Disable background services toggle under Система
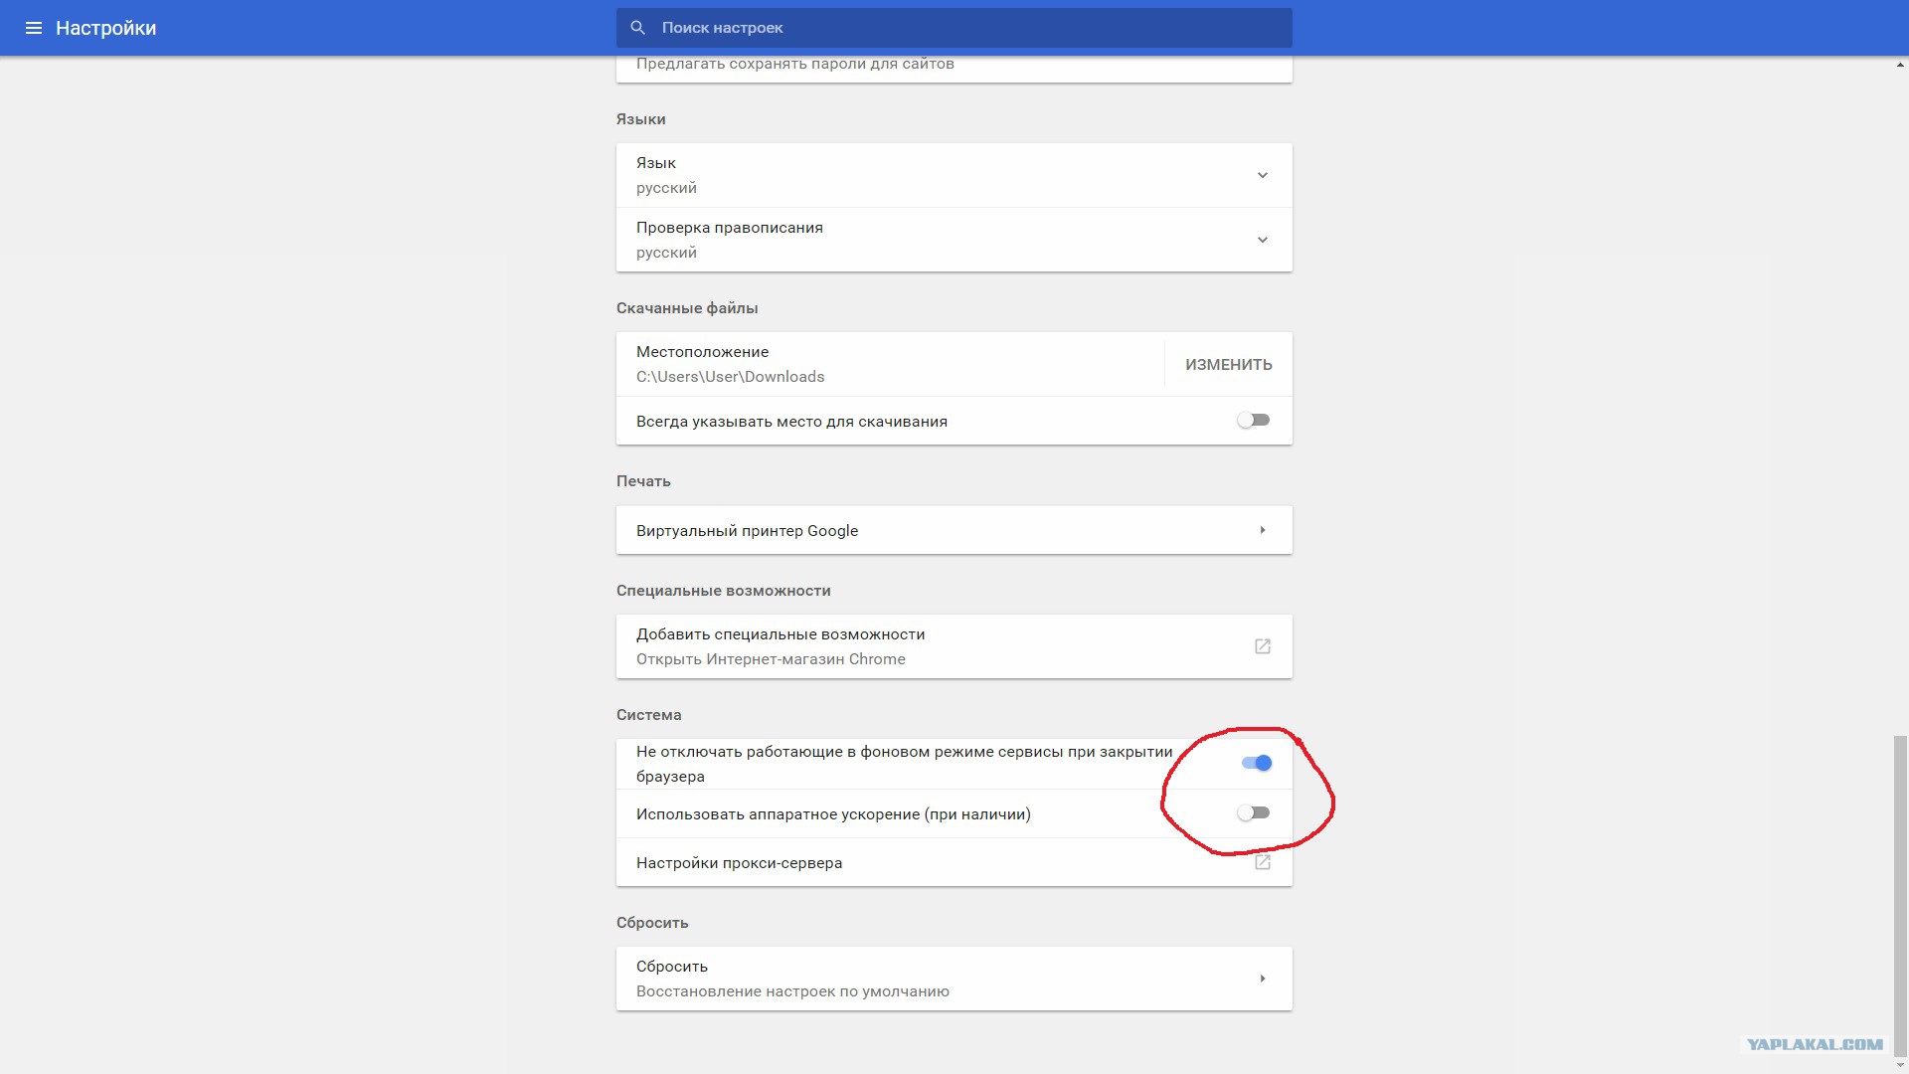This screenshot has width=1909, height=1074. pyautogui.click(x=1256, y=763)
